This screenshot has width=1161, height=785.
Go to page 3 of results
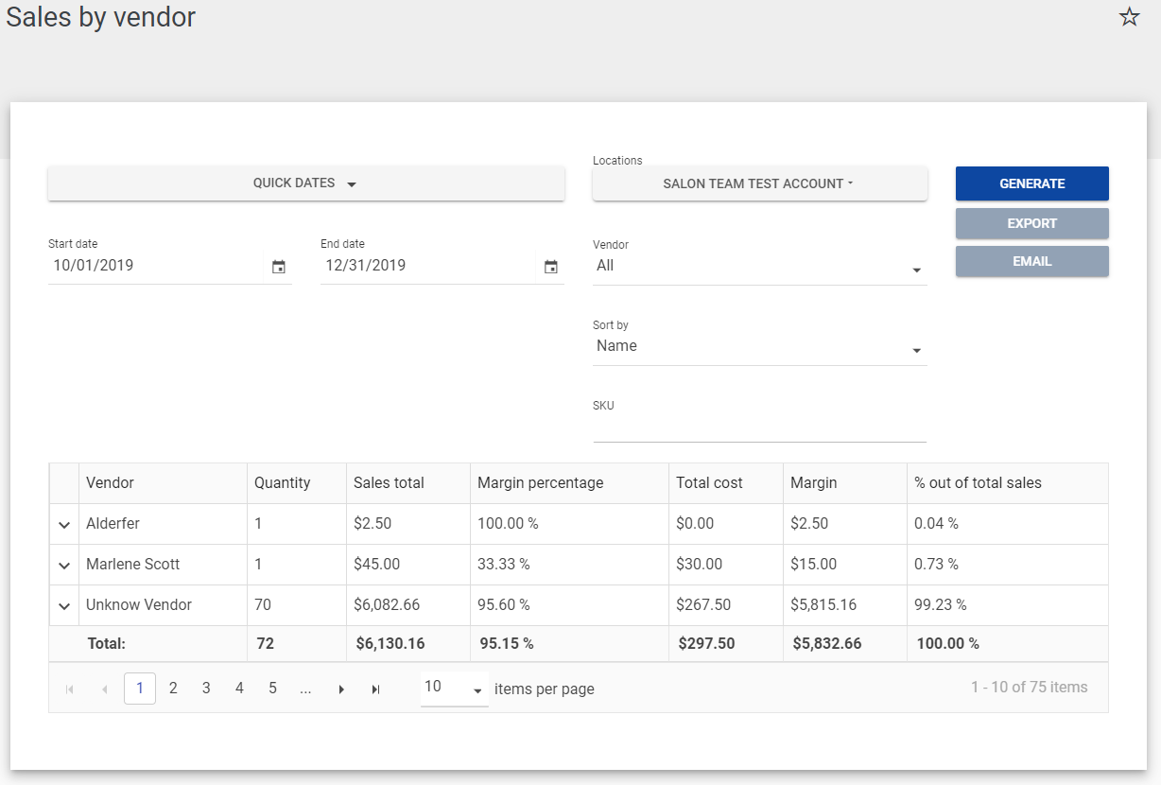coord(206,689)
